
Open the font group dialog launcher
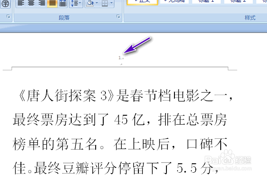coord(8,16)
